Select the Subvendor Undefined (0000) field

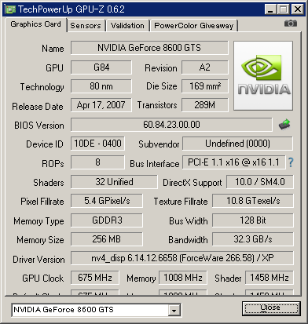coord(237,144)
